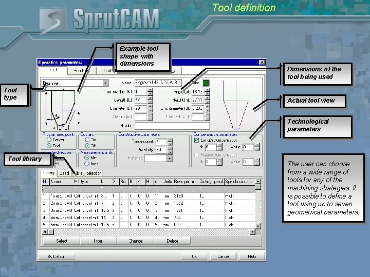
Task: Select Center programmed point radio button
Action: coord(49,140)
